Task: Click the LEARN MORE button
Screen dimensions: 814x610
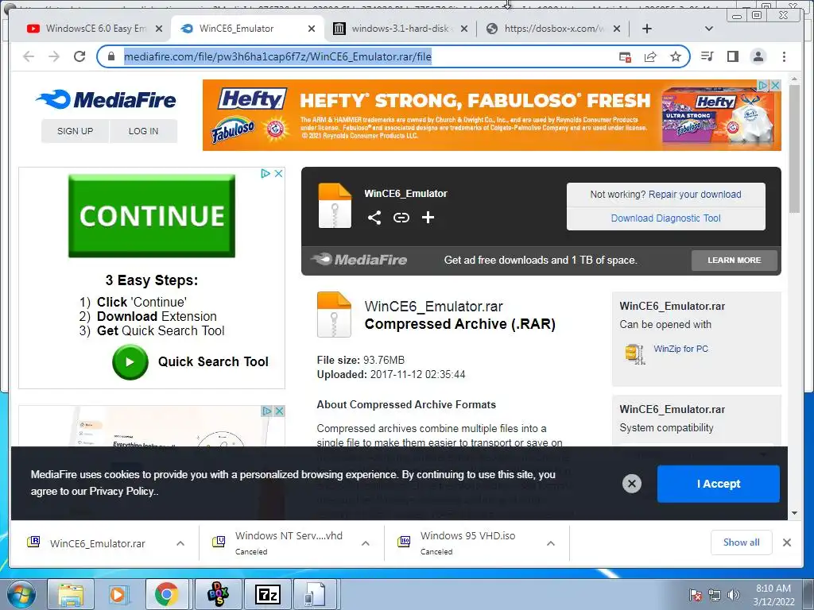Action: [x=734, y=261]
